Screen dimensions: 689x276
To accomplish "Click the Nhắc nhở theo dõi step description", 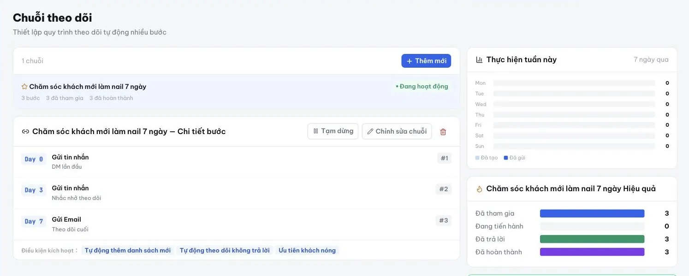I will pos(77,198).
